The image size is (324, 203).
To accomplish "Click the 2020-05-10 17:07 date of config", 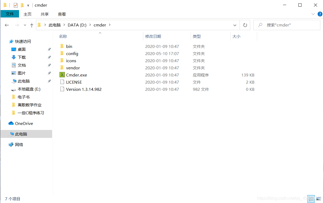I will (x=162, y=53).
